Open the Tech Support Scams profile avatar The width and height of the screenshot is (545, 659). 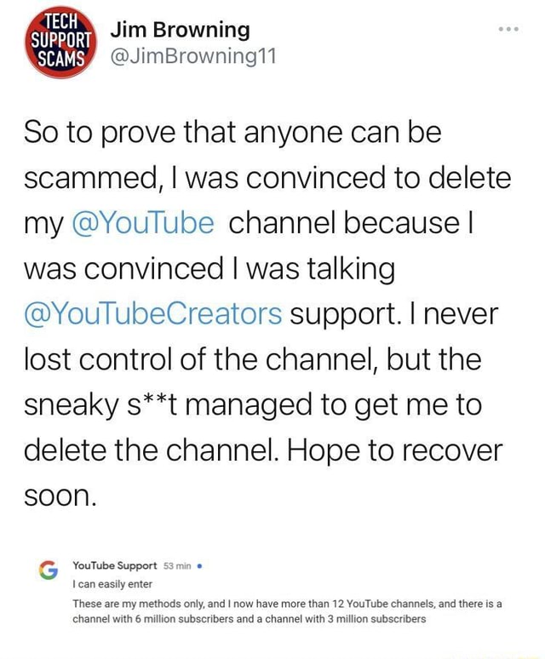(x=56, y=43)
